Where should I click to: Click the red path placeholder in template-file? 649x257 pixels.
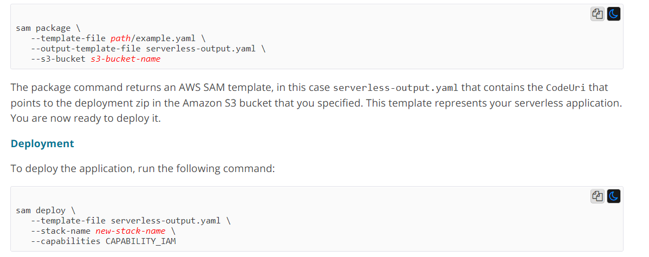click(x=120, y=38)
